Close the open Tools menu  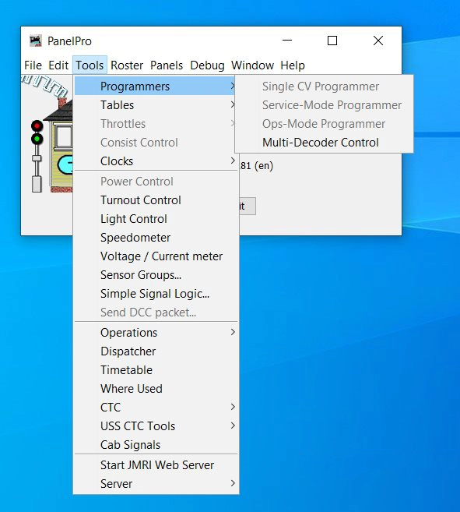(90, 65)
